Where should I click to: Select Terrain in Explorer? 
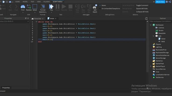pyautogui.click(x=161, y=30)
